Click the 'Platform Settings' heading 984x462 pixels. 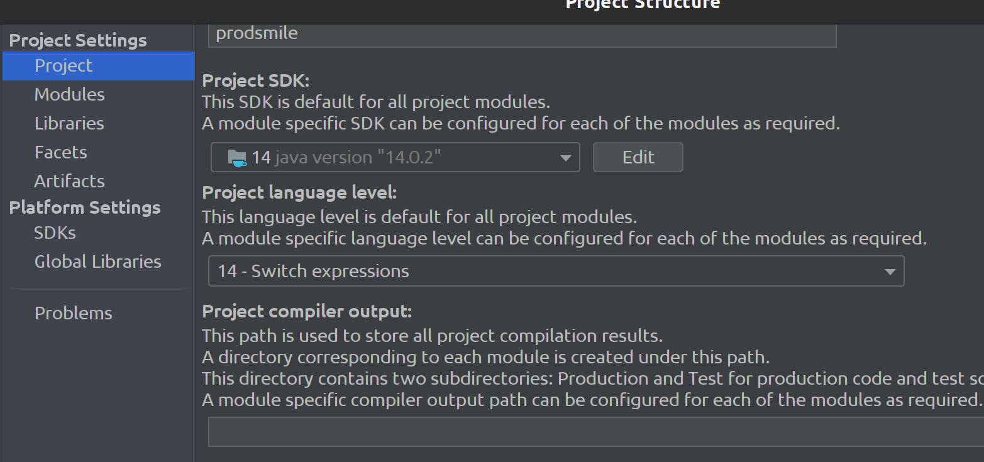[x=85, y=207]
